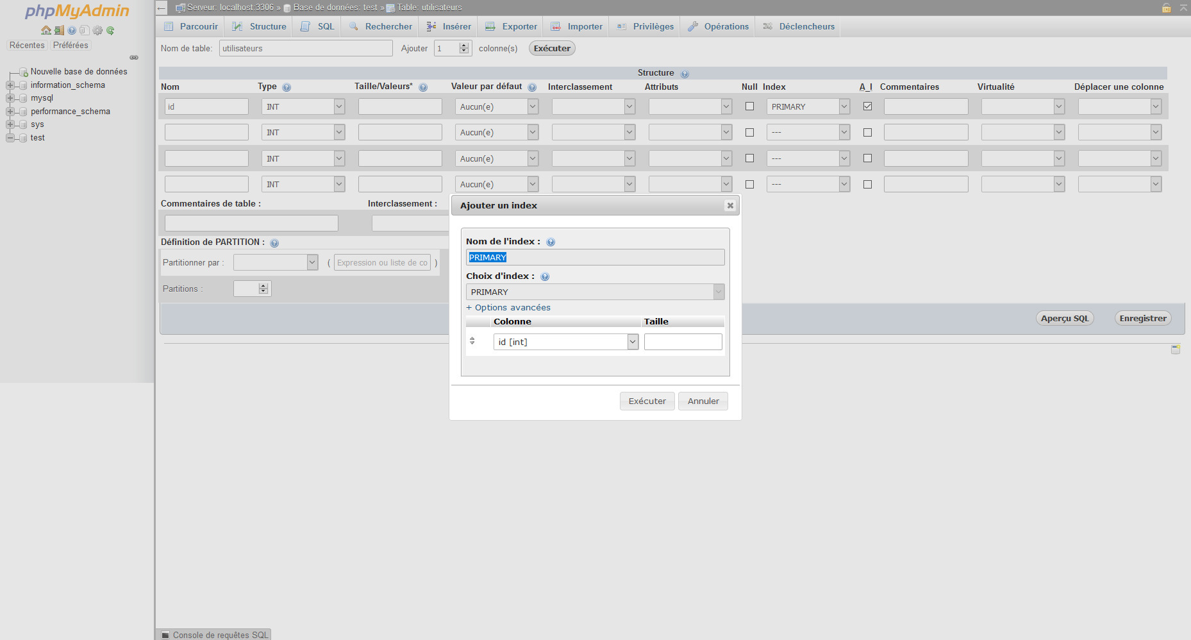The height and width of the screenshot is (640, 1191).
Task: Collapse the test database tree node
Action: (10, 138)
